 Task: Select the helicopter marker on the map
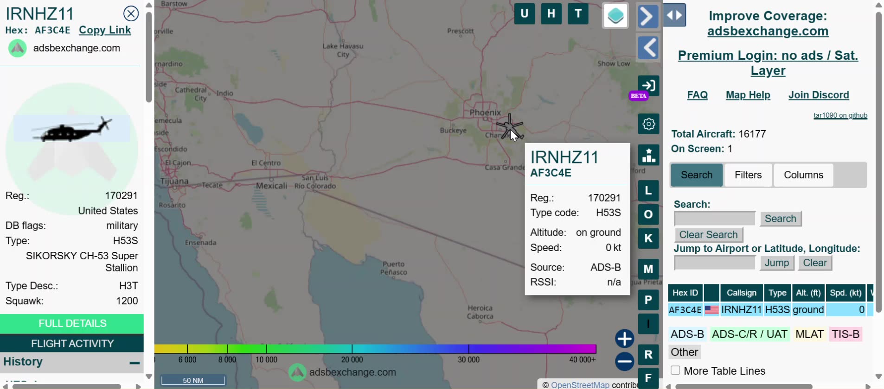509,126
